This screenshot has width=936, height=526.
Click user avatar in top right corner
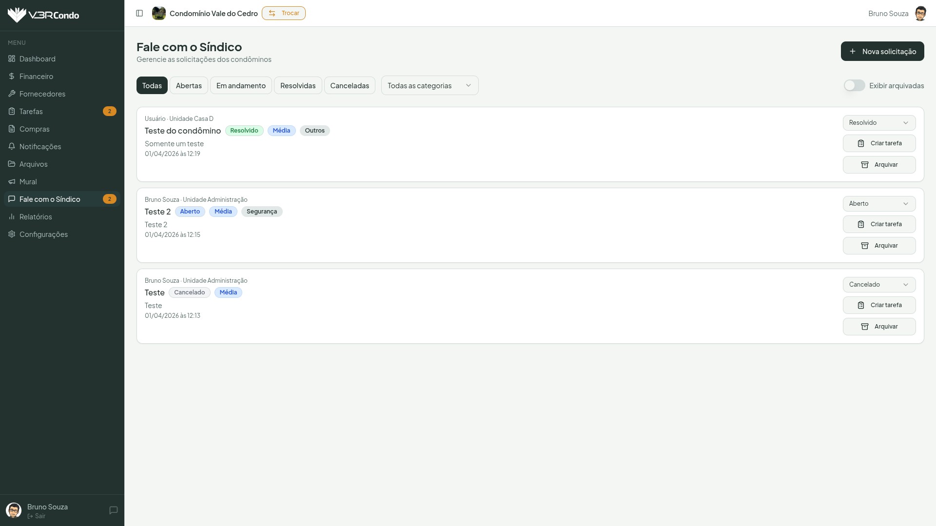click(x=920, y=14)
